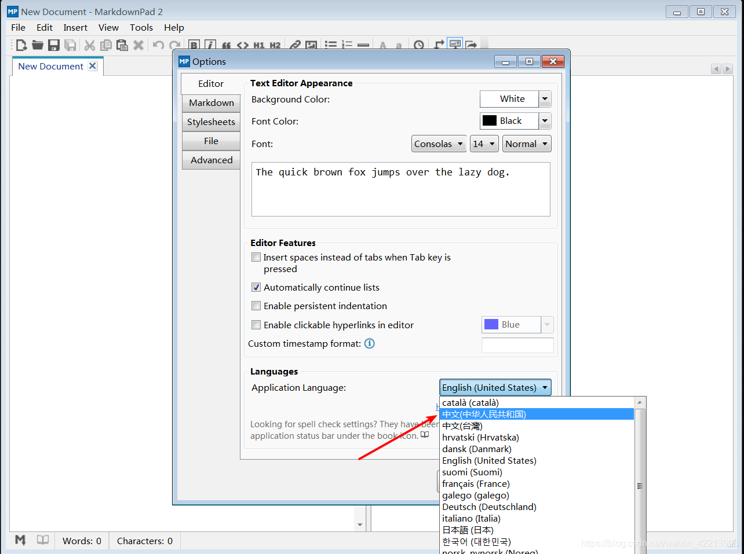Screen dimensions: 744x554
Task: Click the black Font Color swatch
Action: point(490,120)
